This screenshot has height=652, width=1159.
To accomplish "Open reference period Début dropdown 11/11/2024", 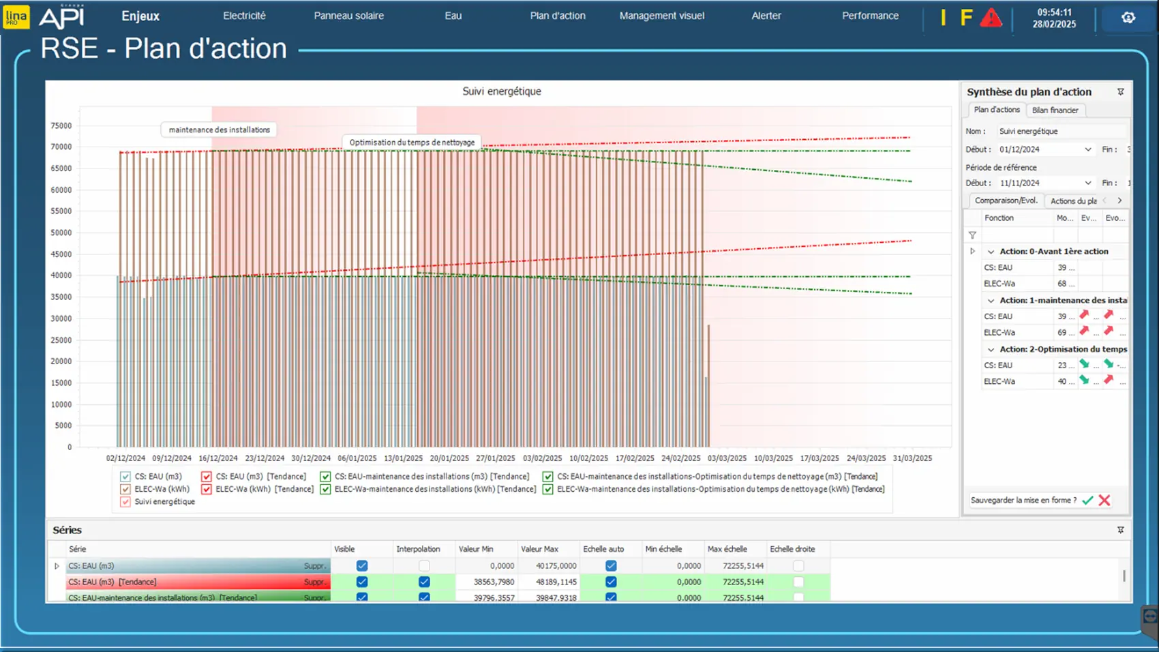I will coord(1087,183).
